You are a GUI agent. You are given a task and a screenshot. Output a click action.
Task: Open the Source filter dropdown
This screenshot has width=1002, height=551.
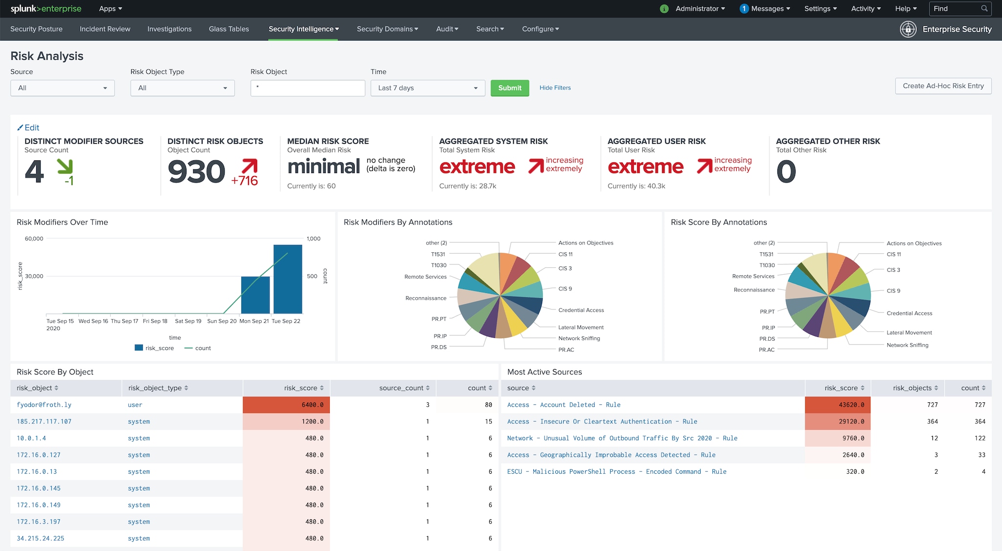click(63, 88)
